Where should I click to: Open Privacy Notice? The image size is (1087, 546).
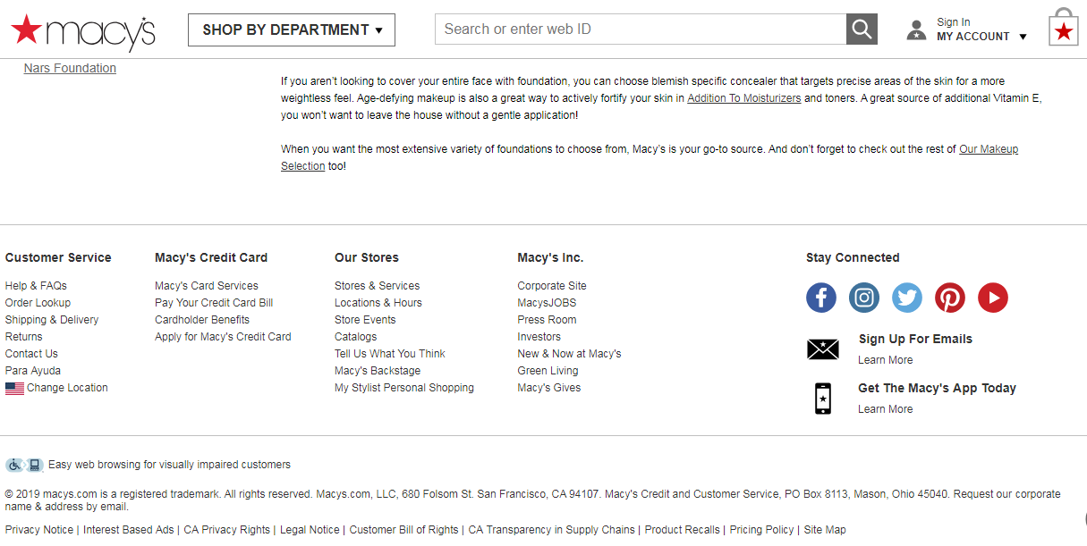click(x=39, y=530)
